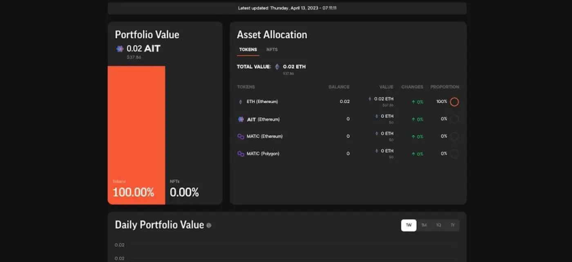The height and width of the screenshot is (262, 572).
Task: Click the MATIC (Ethereum) token icon
Action: [241, 136]
